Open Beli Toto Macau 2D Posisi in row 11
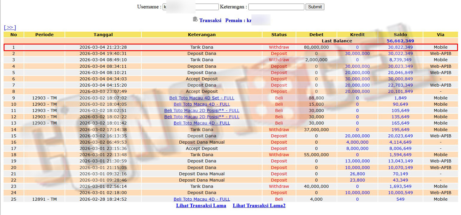The width and height of the screenshot is (461, 215). click(202, 110)
